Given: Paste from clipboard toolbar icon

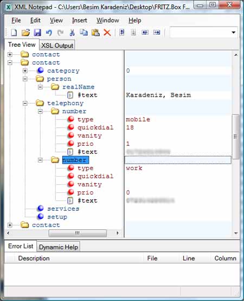Looking at the screenshot, I should click(95, 33).
